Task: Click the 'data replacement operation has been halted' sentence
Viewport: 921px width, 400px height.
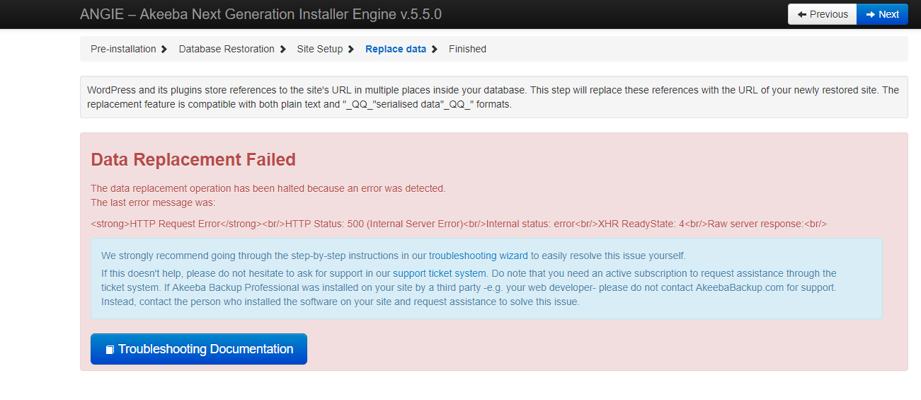Action: [x=268, y=188]
